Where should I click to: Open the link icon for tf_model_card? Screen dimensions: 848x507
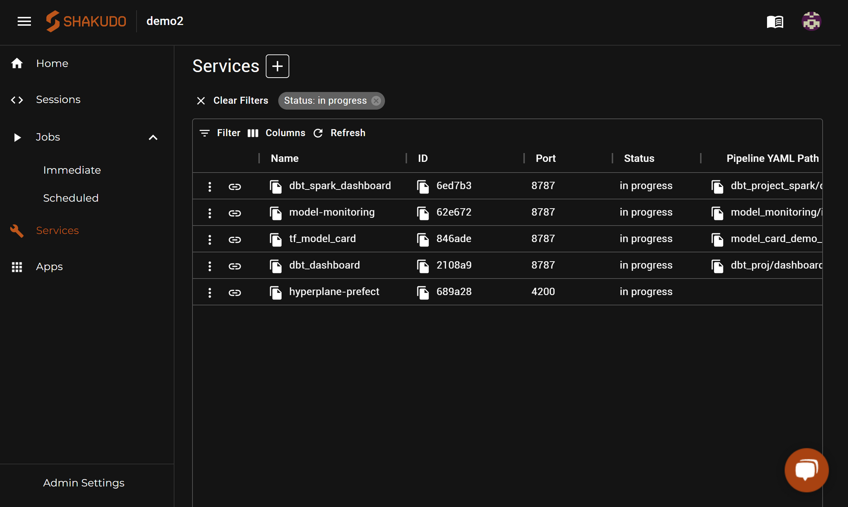point(234,240)
